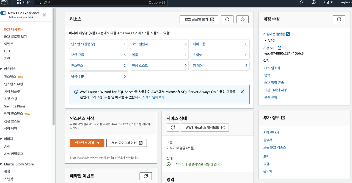Open AMI 카탈로그 in the sidebar
The width and height of the screenshot is (352, 183).
(x=13, y=154)
